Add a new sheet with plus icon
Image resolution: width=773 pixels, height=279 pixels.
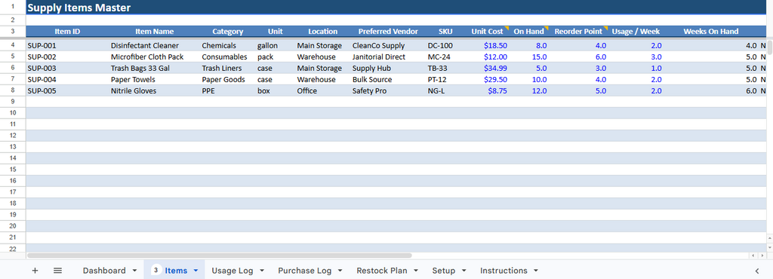(x=35, y=271)
